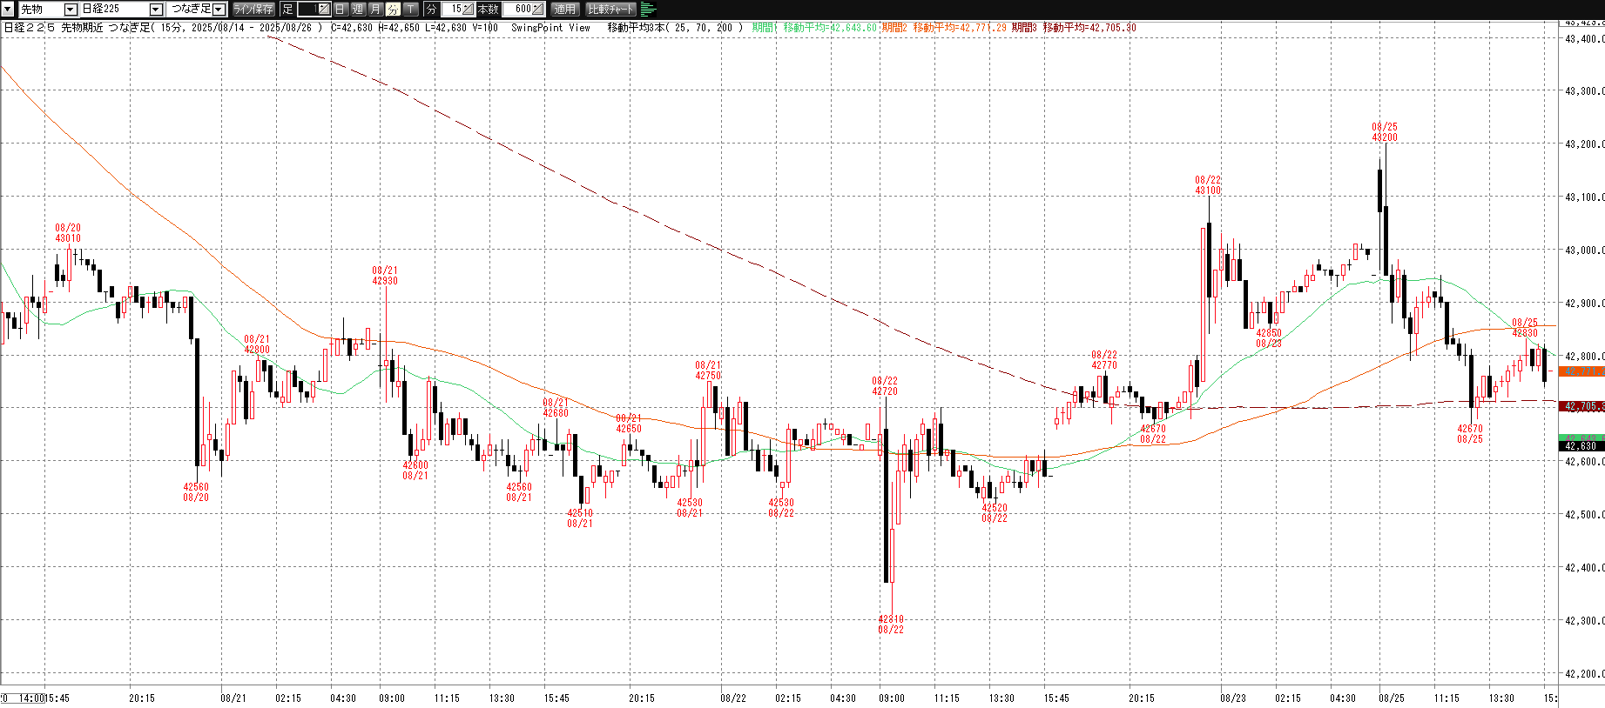Switch to monthly (月) candle timeframe

[x=375, y=9]
